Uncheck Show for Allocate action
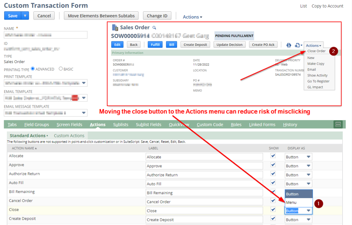Screen dimensions: 352x225 click(x=273, y=156)
